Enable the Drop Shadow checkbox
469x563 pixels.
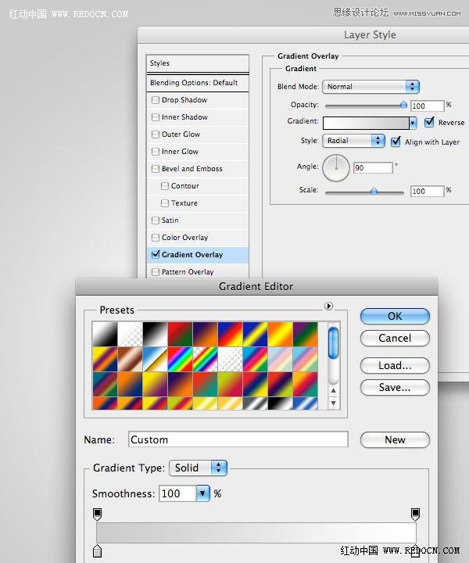[x=156, y=100]
